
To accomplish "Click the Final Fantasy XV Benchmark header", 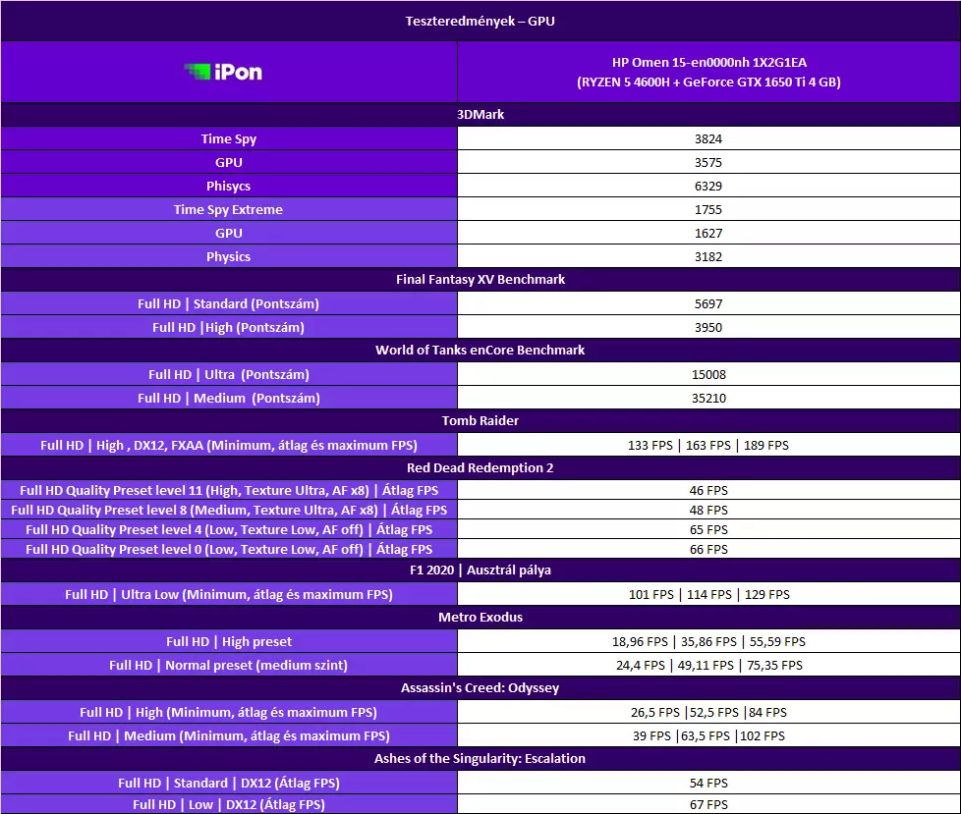I will (480, 280).
